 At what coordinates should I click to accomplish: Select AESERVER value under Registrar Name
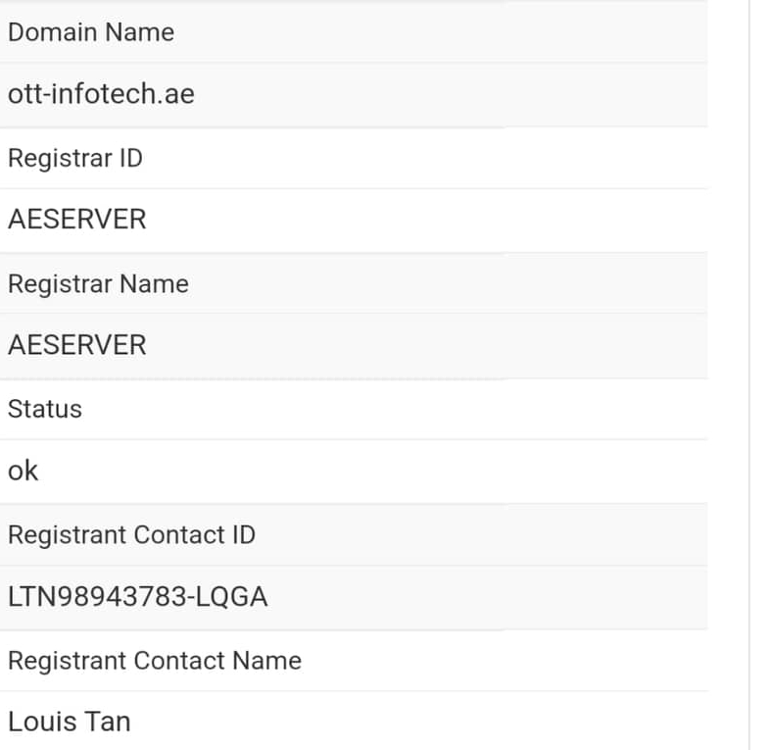[76, 345]
